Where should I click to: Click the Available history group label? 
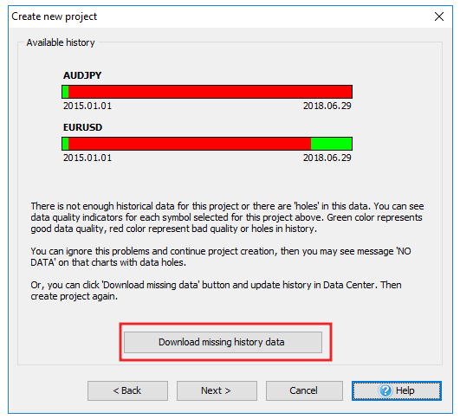[x=61, y=42]
